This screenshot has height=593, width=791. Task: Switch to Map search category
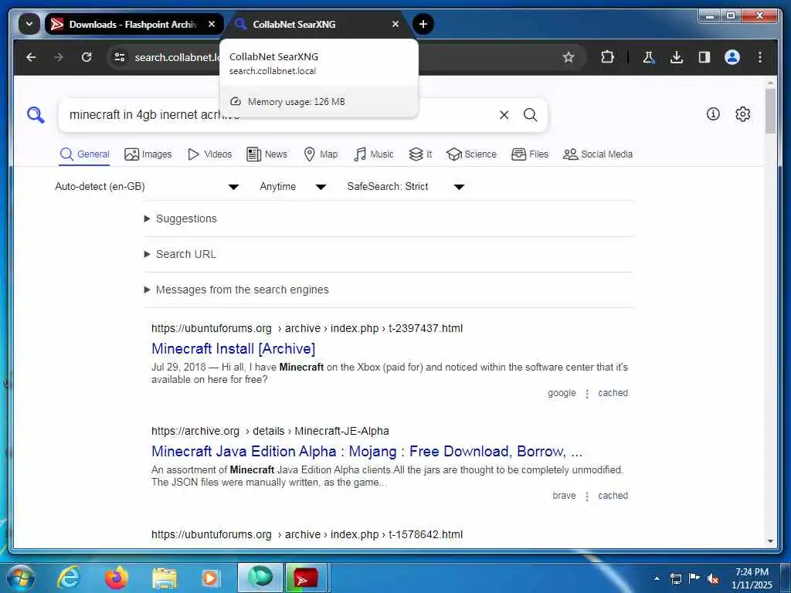[321, 154]
